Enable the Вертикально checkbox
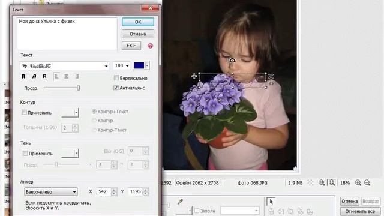 tap(116, 78)
